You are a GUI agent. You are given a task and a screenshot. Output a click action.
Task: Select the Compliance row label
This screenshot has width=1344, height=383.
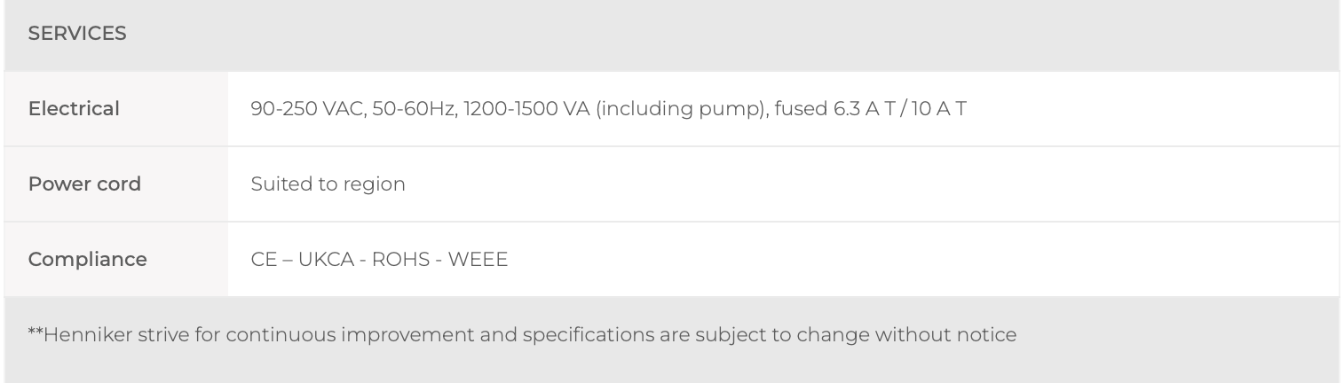click(87, 260)
